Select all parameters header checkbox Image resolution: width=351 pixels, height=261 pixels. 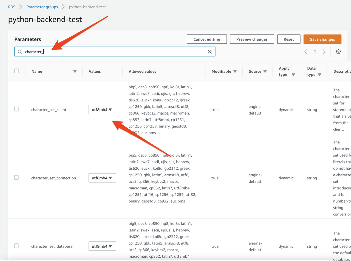[16, 71]
